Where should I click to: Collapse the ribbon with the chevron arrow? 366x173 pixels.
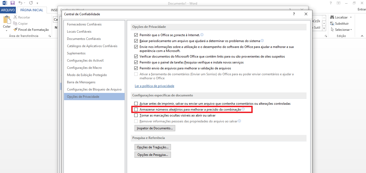pyautogui.click(x=362, y=36)
